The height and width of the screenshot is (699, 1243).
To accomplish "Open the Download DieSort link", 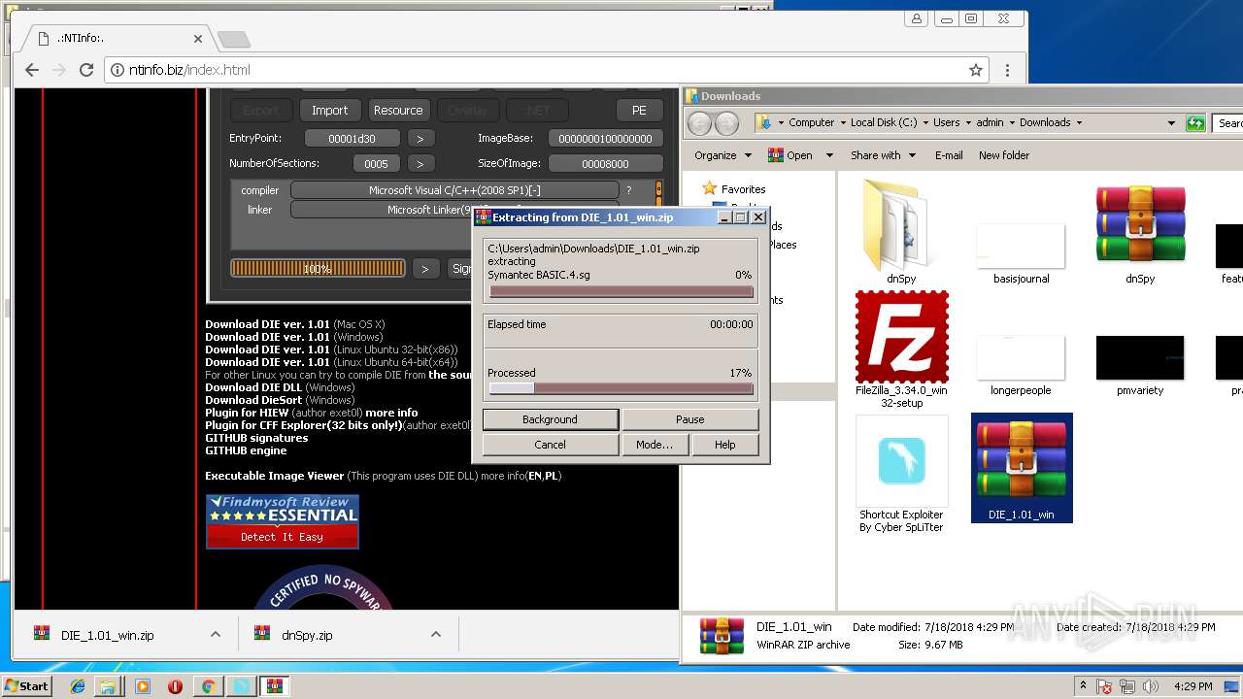I will (252, 400).
